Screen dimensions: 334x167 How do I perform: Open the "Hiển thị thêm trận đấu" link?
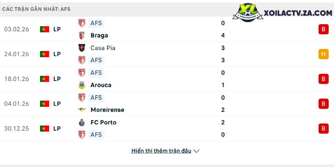(161, 151)
